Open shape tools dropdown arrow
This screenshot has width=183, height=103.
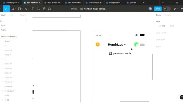pyautogui.click(x=22, y=9)
